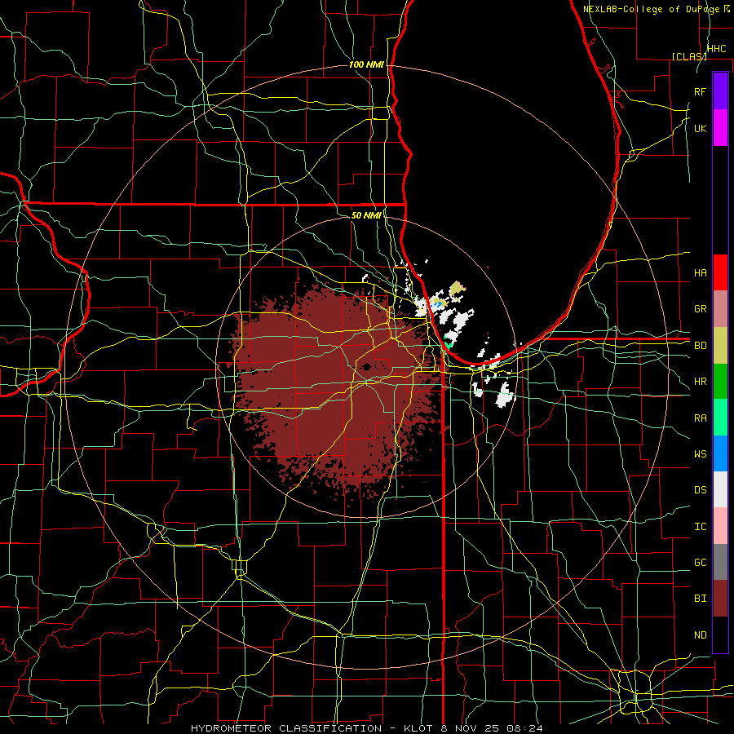
Task: Select the BD yellow legend block
Action: point(720,345)
